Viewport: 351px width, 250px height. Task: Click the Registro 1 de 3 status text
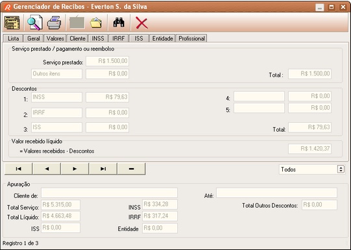[20, 243]
